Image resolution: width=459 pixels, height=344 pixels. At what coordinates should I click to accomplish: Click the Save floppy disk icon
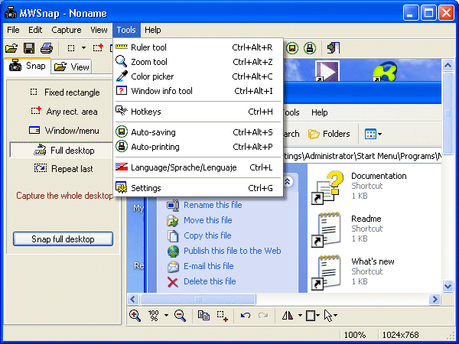29,48
